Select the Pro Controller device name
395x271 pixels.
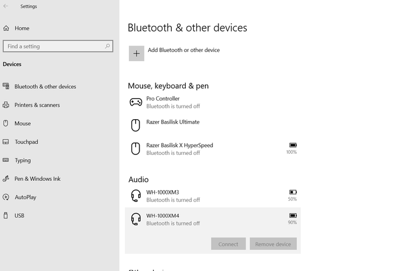(163, 99)
